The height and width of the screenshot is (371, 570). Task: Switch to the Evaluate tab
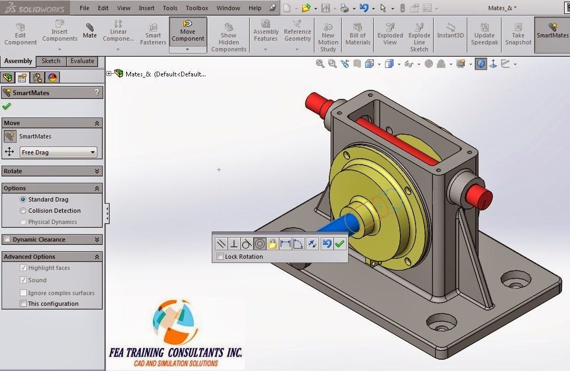pyautogui.click(x=82, y=61)
